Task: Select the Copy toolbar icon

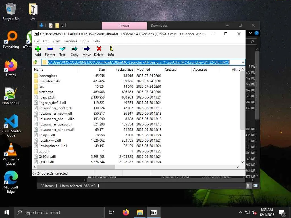Action: (74, 51)
